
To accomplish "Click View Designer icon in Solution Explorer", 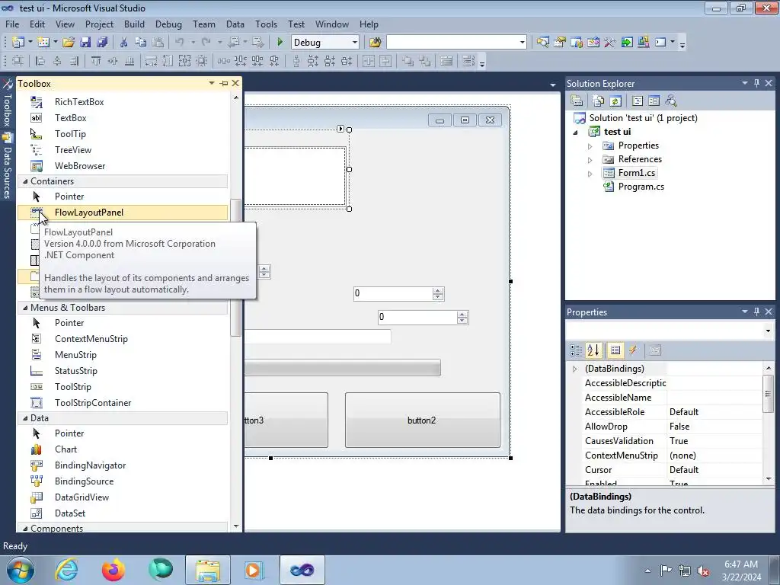I will 654,101.
